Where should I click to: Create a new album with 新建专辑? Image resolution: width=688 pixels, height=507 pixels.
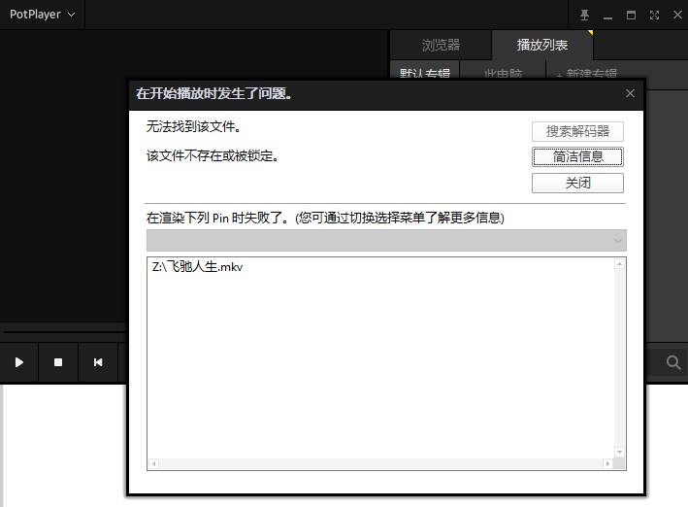[x=586, y=73]
